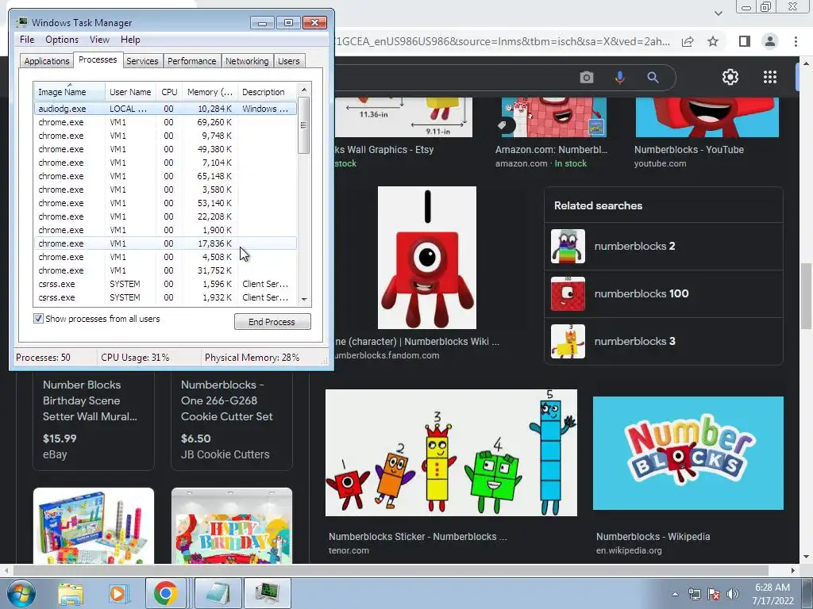Click the volume speaker tray icon
Screen dimensions: 813x609
click(733, 594)
